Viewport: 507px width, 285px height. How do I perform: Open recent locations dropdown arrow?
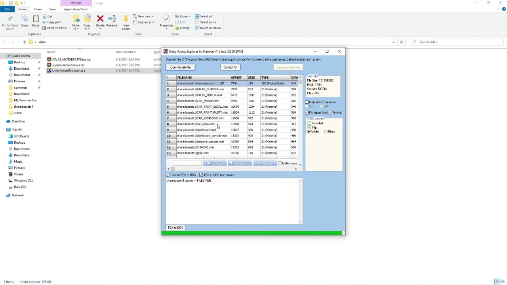tap(18, 42)
